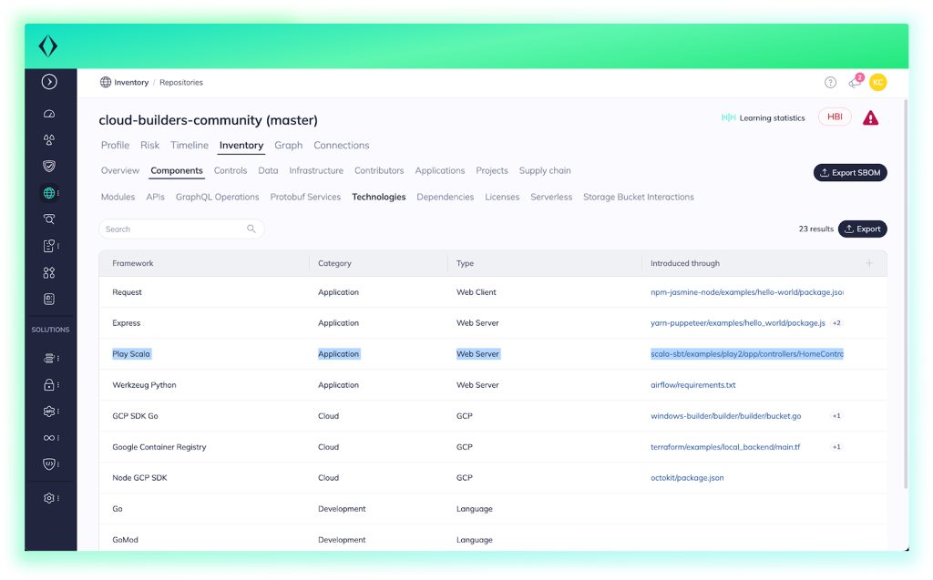Open the lock icon under Solutions
Viewport: 933px width, 580px height.
tap(49, 385)
